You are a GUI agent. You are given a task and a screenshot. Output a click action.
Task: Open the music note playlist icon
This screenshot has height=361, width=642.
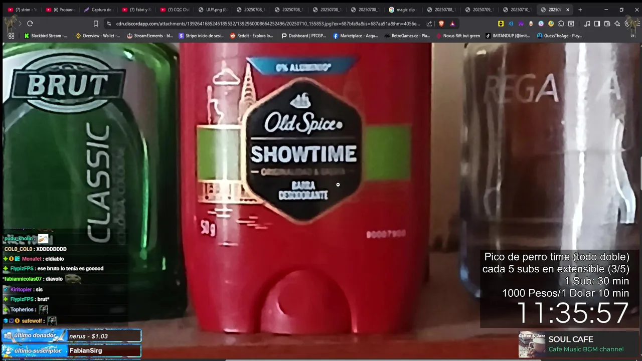click(587, 24)
